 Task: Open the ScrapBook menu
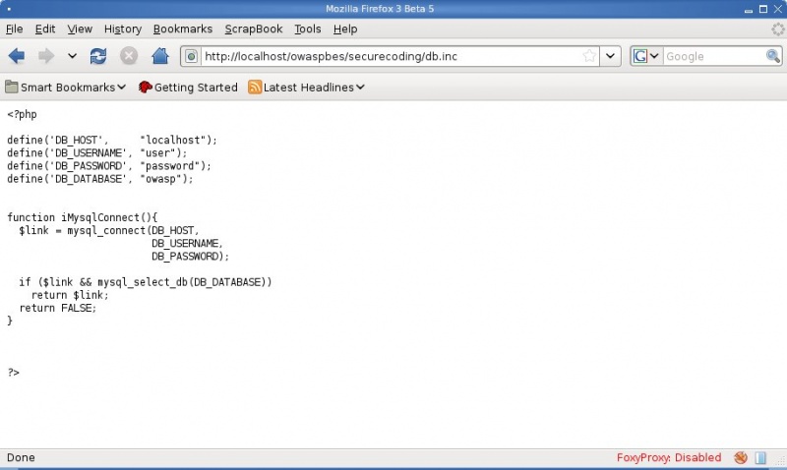[254, 29]
